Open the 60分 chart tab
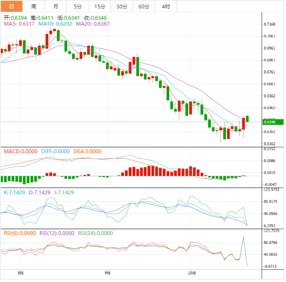The image size is (286, 282). [144, 6]
